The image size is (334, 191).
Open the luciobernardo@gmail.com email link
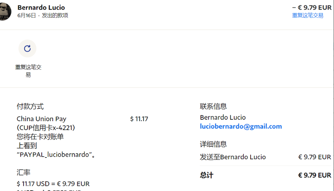pyautogui.click(x=241, y=127)
